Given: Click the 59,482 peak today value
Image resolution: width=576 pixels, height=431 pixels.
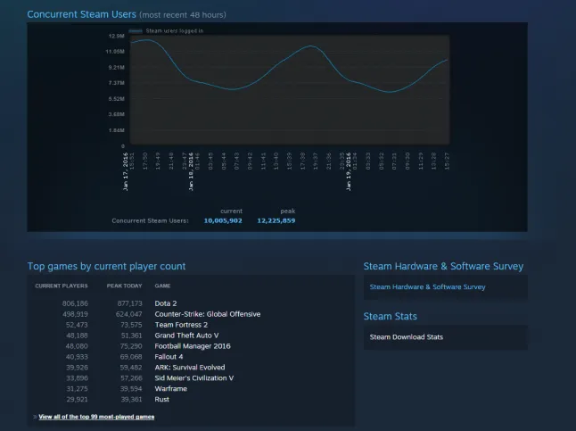Looking at the screenshot, I should (131, 368).
